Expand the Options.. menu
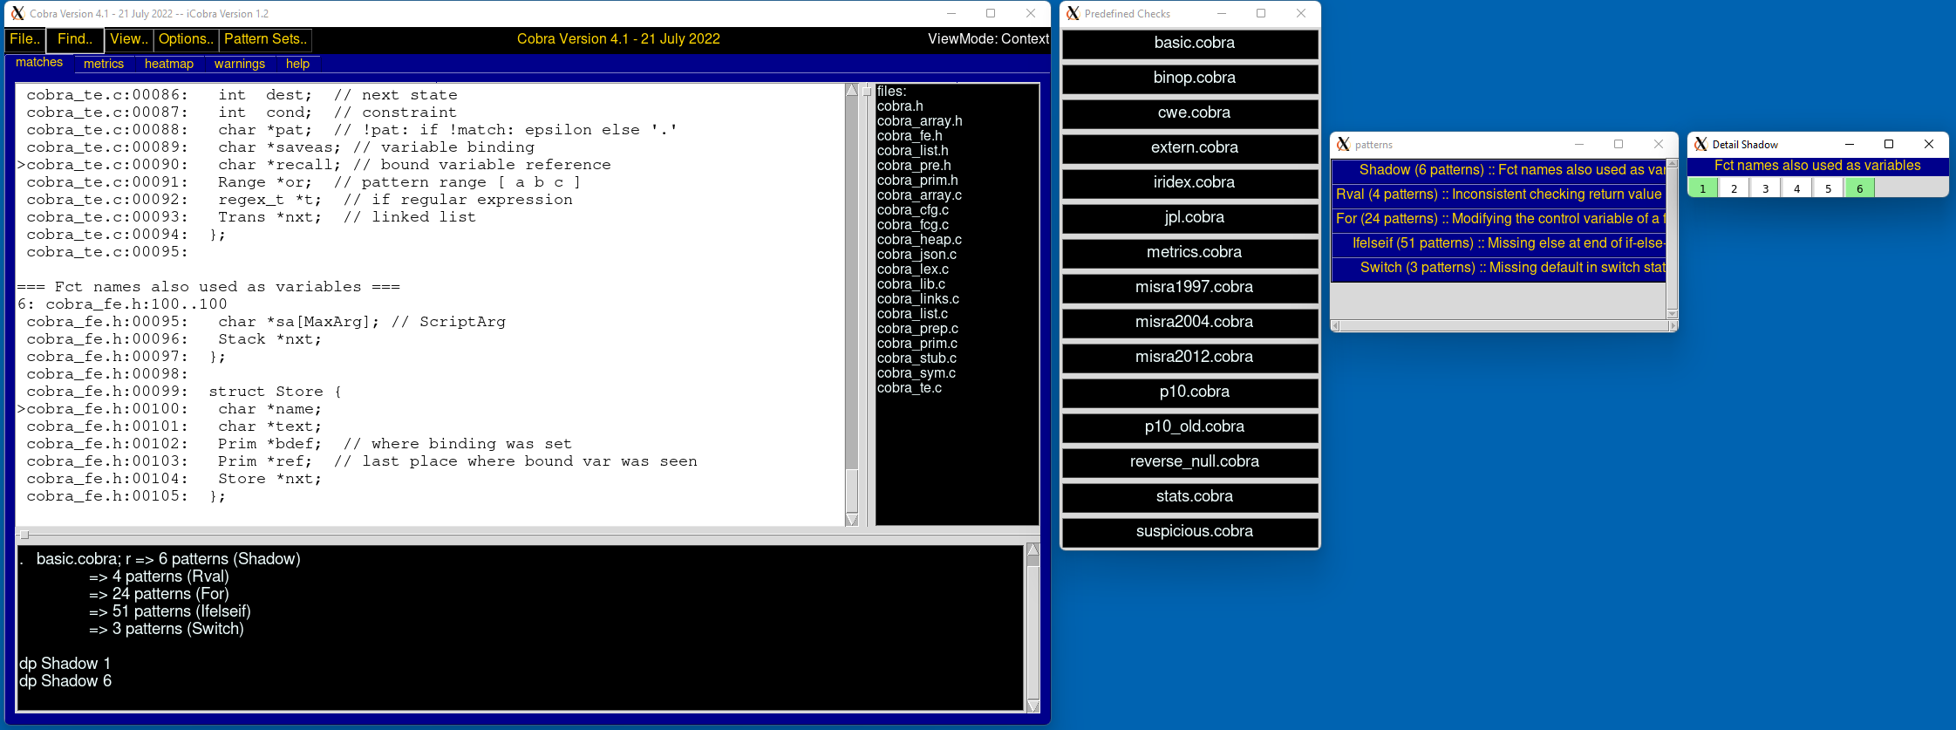1956x730 pixels. point(186,39)
